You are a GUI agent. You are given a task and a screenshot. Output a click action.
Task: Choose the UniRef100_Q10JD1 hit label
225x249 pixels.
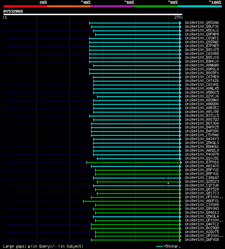(202, 158)
